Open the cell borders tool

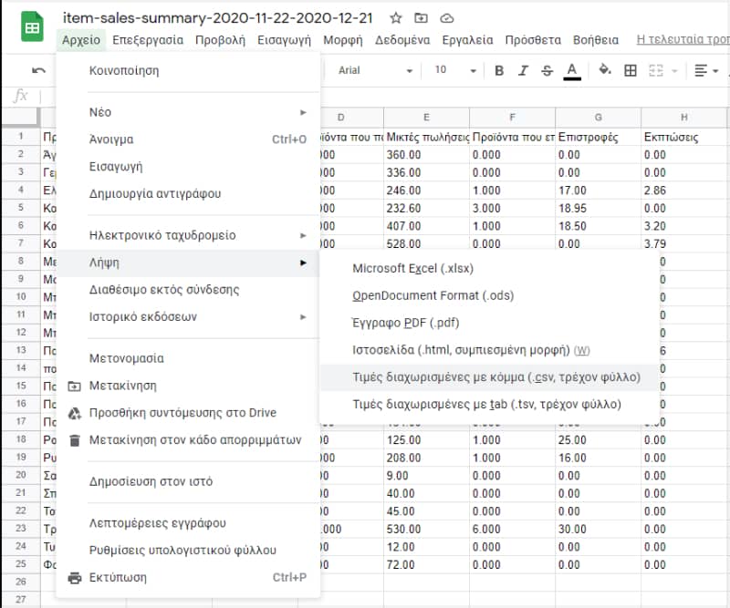pos(630,70)
